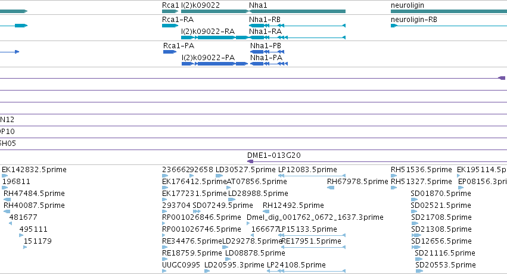Viewport: 507px width, 274px height.
Task: Click the DME1-013G20 clone marker
Action: click(250, 161)
